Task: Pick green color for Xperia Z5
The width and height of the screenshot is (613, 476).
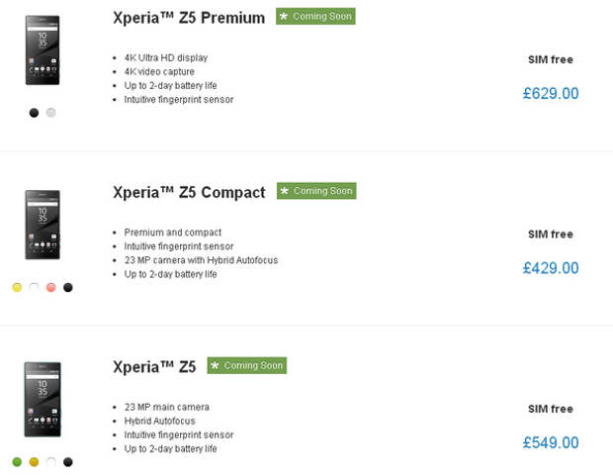Action: point(17,462)
